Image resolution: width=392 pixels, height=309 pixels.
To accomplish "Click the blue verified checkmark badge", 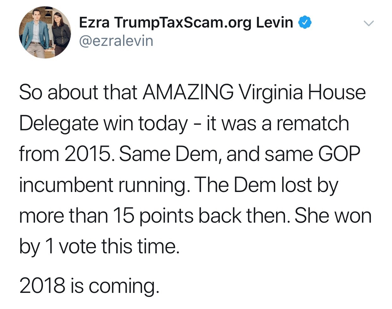I will (305, 22).
